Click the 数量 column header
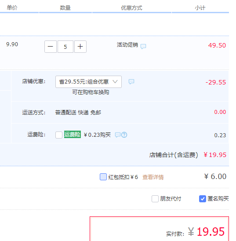Viewport: 236px width, 241px height. pyautogui.click(x=65, y=7)
